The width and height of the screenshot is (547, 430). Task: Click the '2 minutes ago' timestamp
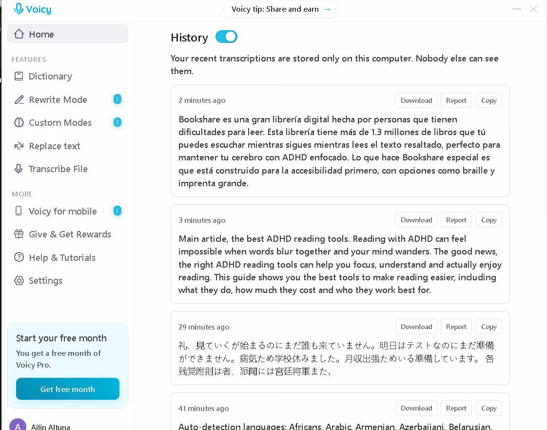click(x=202, y=100)
